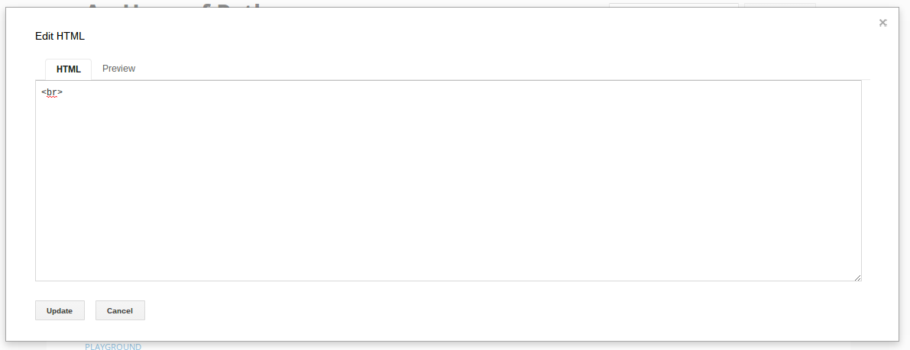Place cursor in the HTML code textarea
This screenshot has width=910, height=350.
448,181
